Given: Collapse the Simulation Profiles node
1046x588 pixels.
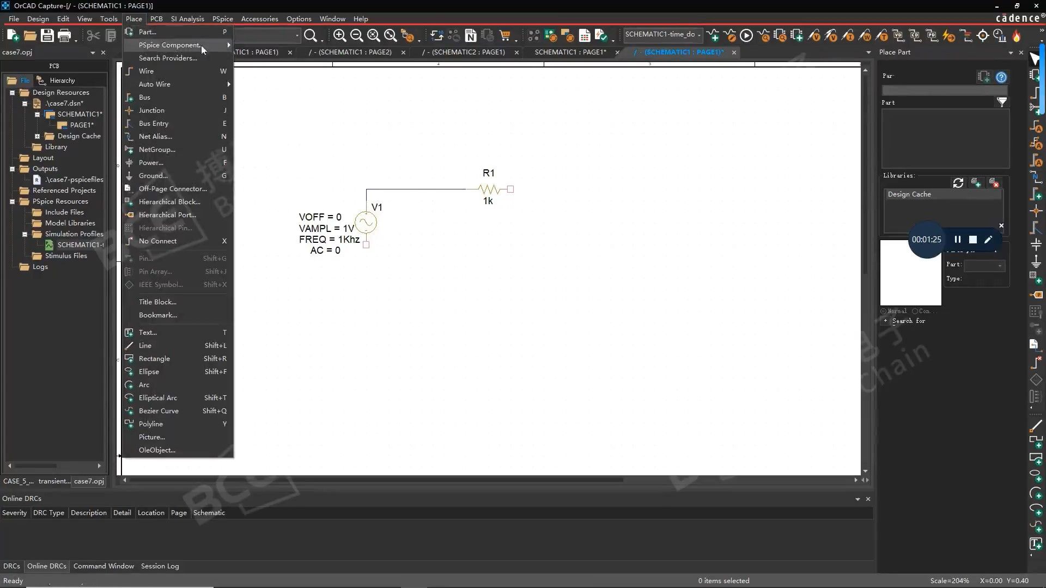Looking at the screenshot, I should pos(25,234).
